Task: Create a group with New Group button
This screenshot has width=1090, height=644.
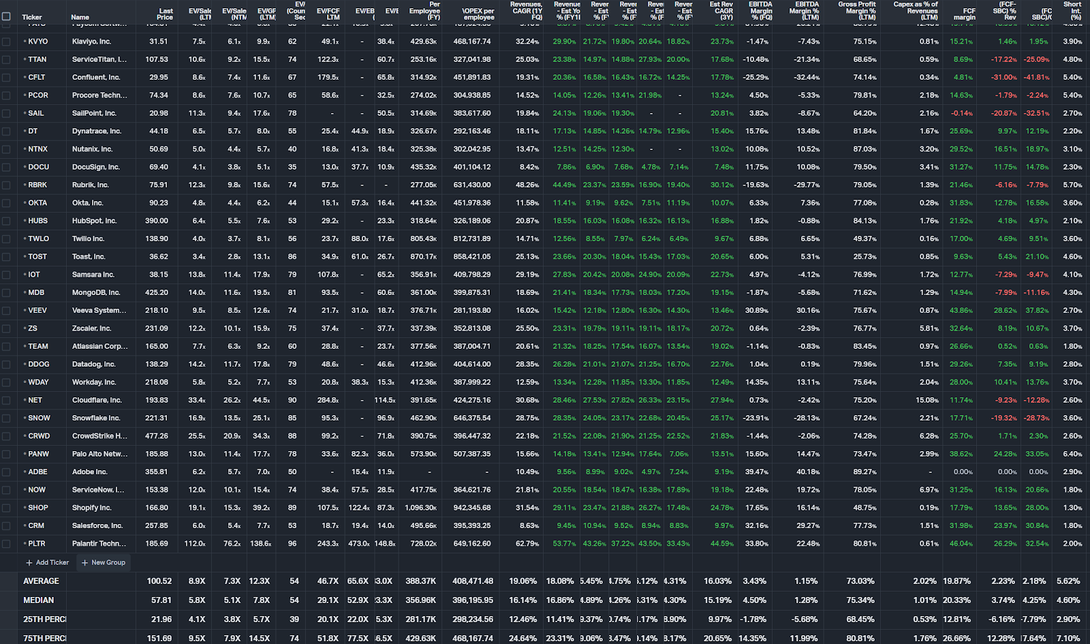Action: pos(104,563)
